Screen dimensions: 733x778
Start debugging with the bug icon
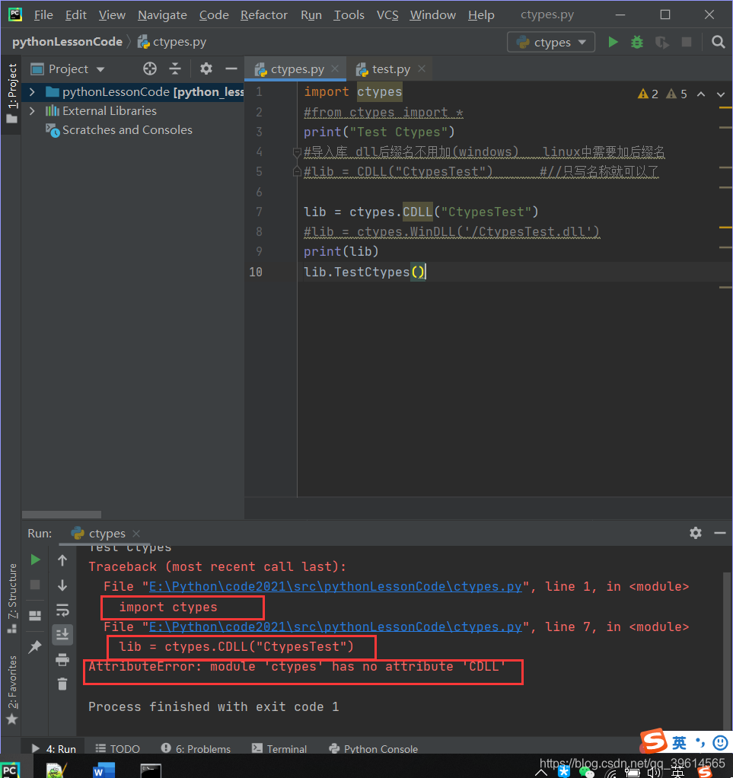637,42
